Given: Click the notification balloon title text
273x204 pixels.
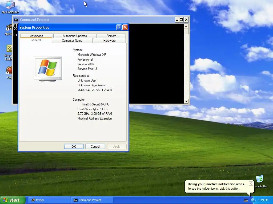Looking at the screenshot, I should 217,184.
